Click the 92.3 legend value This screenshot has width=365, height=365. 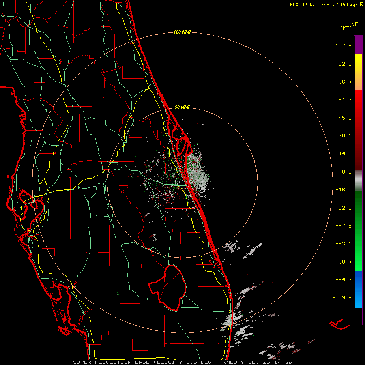point(345,64)
